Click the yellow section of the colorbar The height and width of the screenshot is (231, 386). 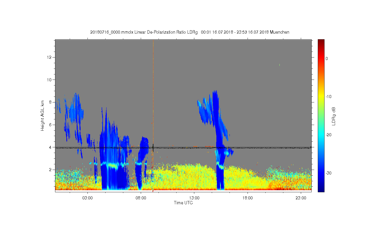(x=321, y=97)
